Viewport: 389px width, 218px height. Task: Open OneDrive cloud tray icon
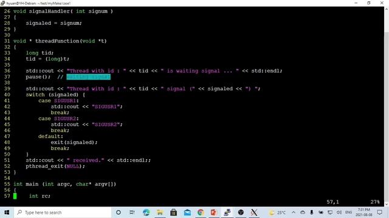click(303, 213)
